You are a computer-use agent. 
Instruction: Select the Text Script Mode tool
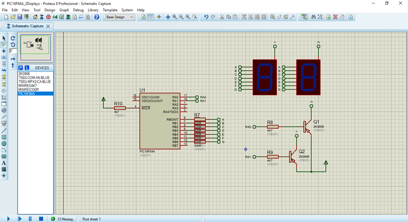pos(4,64)
